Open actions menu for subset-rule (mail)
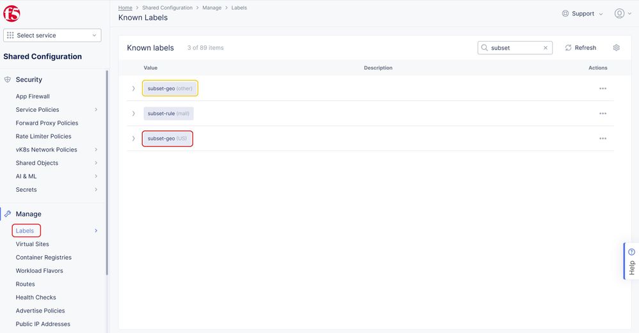The height and width of the screenshot is (333, 639). tap(603, 114)
